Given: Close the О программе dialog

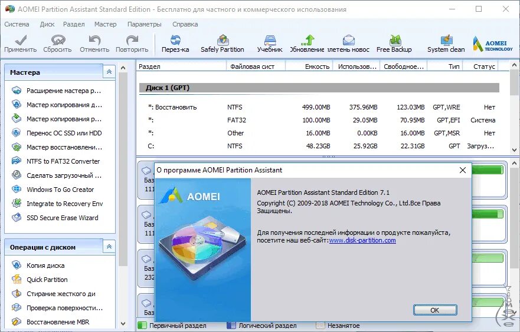Looking at the screenshot, I should (463, 170).
